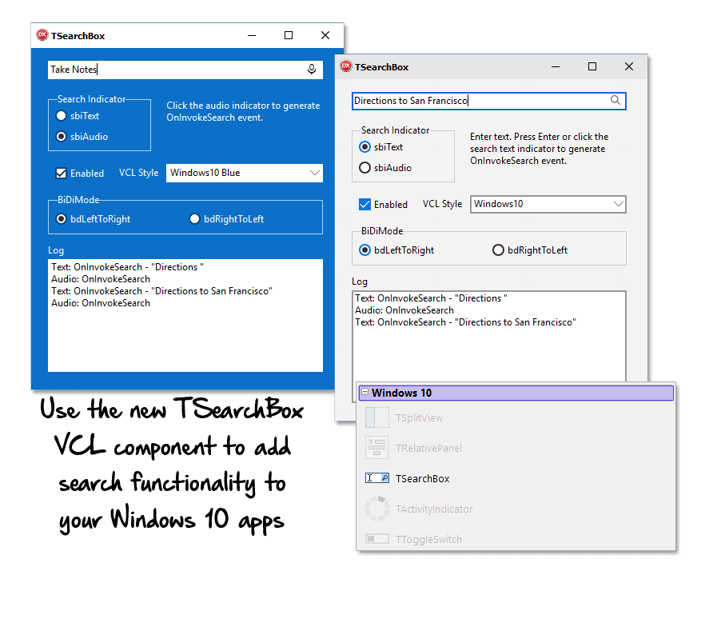The height and width of the screenshot is (631, 721).
Task: Open VCL Style dropdown showing Windows10
Action: pos(548,204)
